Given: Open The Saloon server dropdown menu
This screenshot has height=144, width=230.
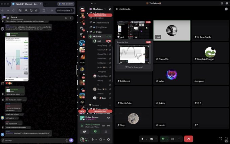Looking at the screenshot, I should click(x=98, y=9).
